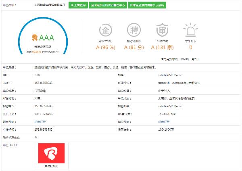
Task: Click the A (81 分) recruitment score
Action: pos(134,47)
